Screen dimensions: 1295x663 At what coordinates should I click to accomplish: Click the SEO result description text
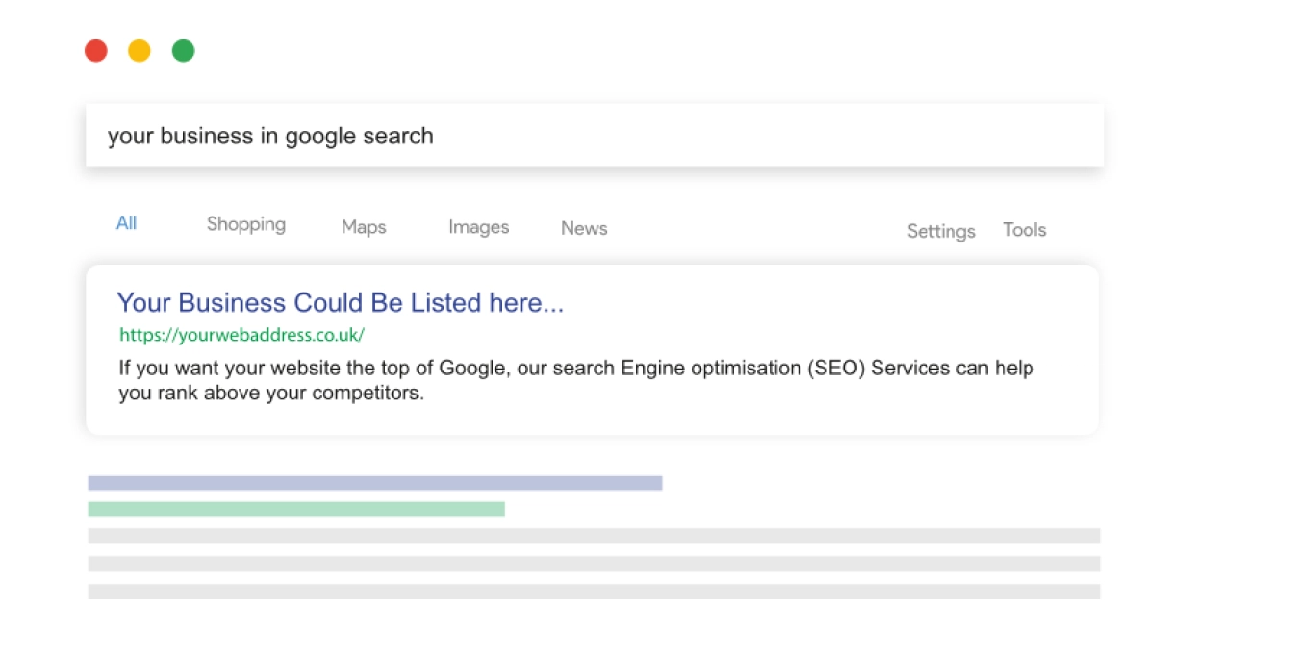[574, 379]
